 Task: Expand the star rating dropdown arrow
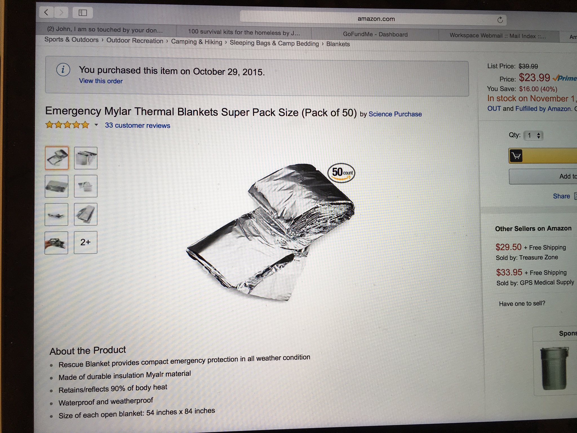[96, 125]
